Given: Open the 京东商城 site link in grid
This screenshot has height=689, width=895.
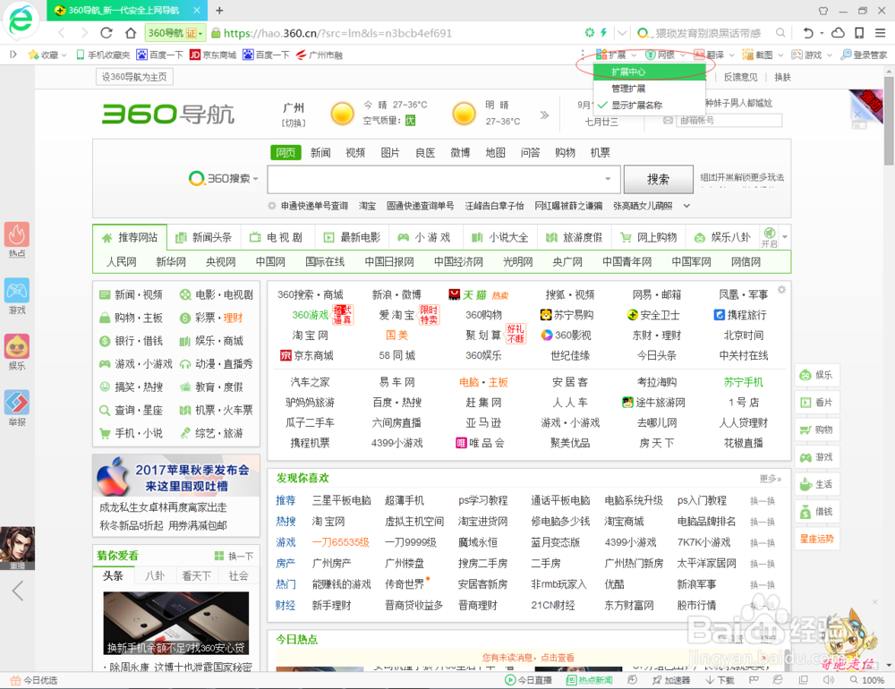Looking at the screenshot, I should point(309,355).
